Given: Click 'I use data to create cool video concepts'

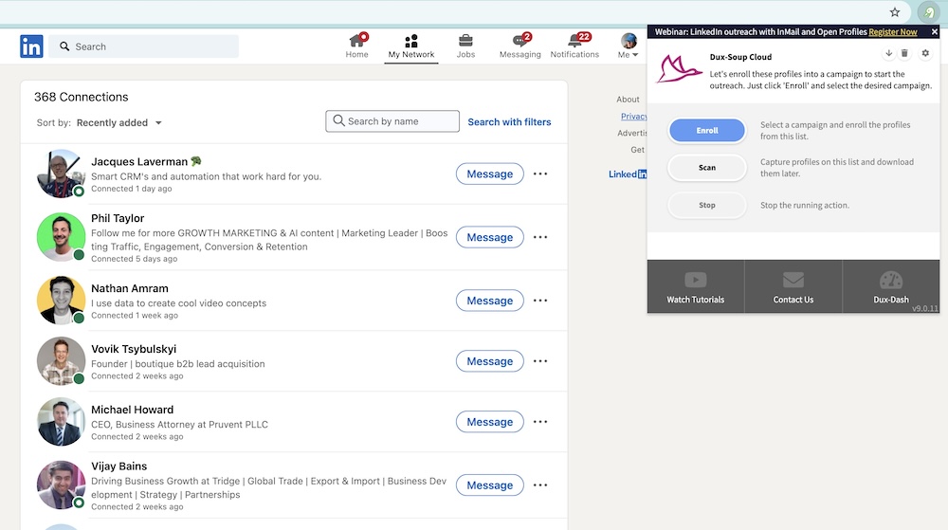Looking at the screenshot, I should 178,303.
